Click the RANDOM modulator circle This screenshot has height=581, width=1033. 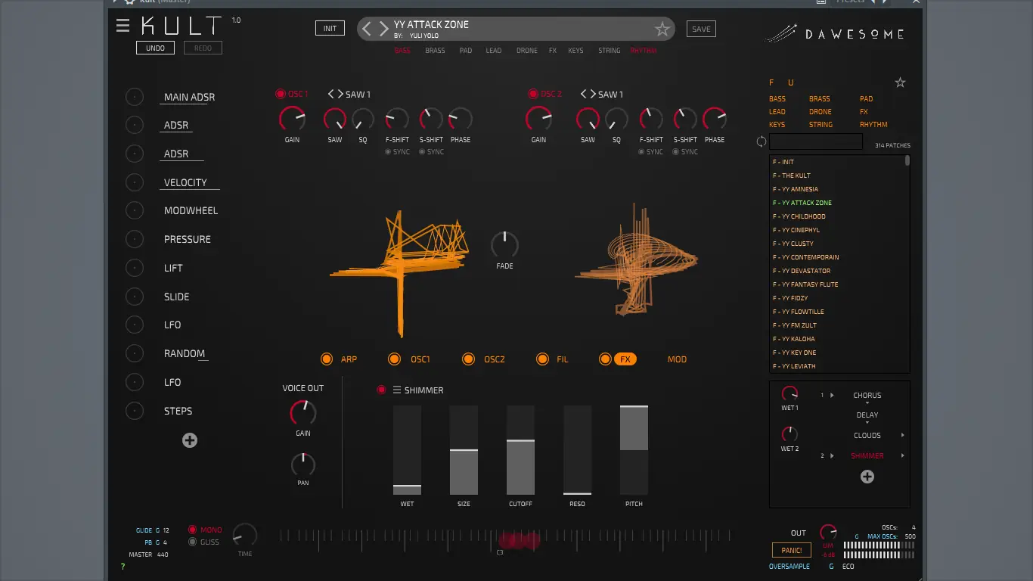134,353
